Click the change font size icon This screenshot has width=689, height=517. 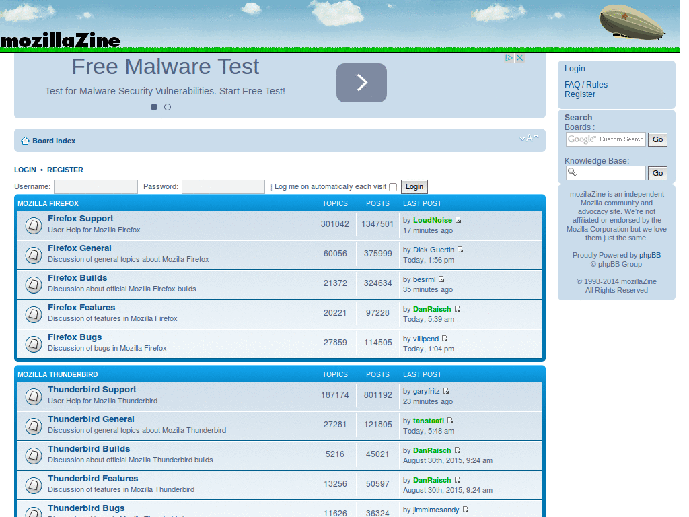[x=529, y=138]
